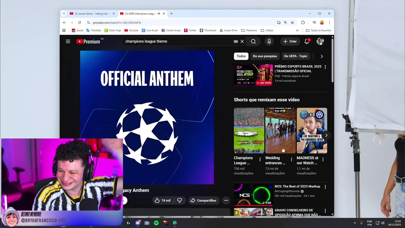Click the Criar button
The height and width of the screenshot is (228, 405).
pyautogui.click(x=290, y=41)
